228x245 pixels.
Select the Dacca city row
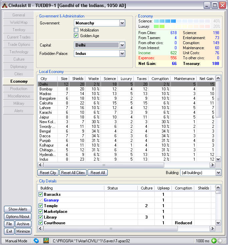[x=127, y=136]
